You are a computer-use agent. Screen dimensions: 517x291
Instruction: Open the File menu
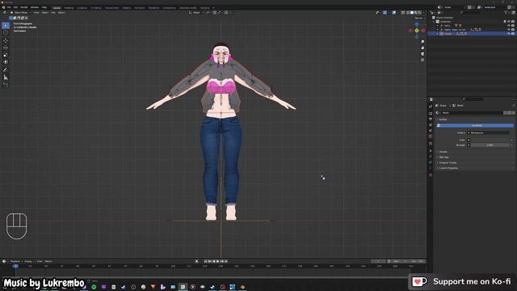pos(9,7)
